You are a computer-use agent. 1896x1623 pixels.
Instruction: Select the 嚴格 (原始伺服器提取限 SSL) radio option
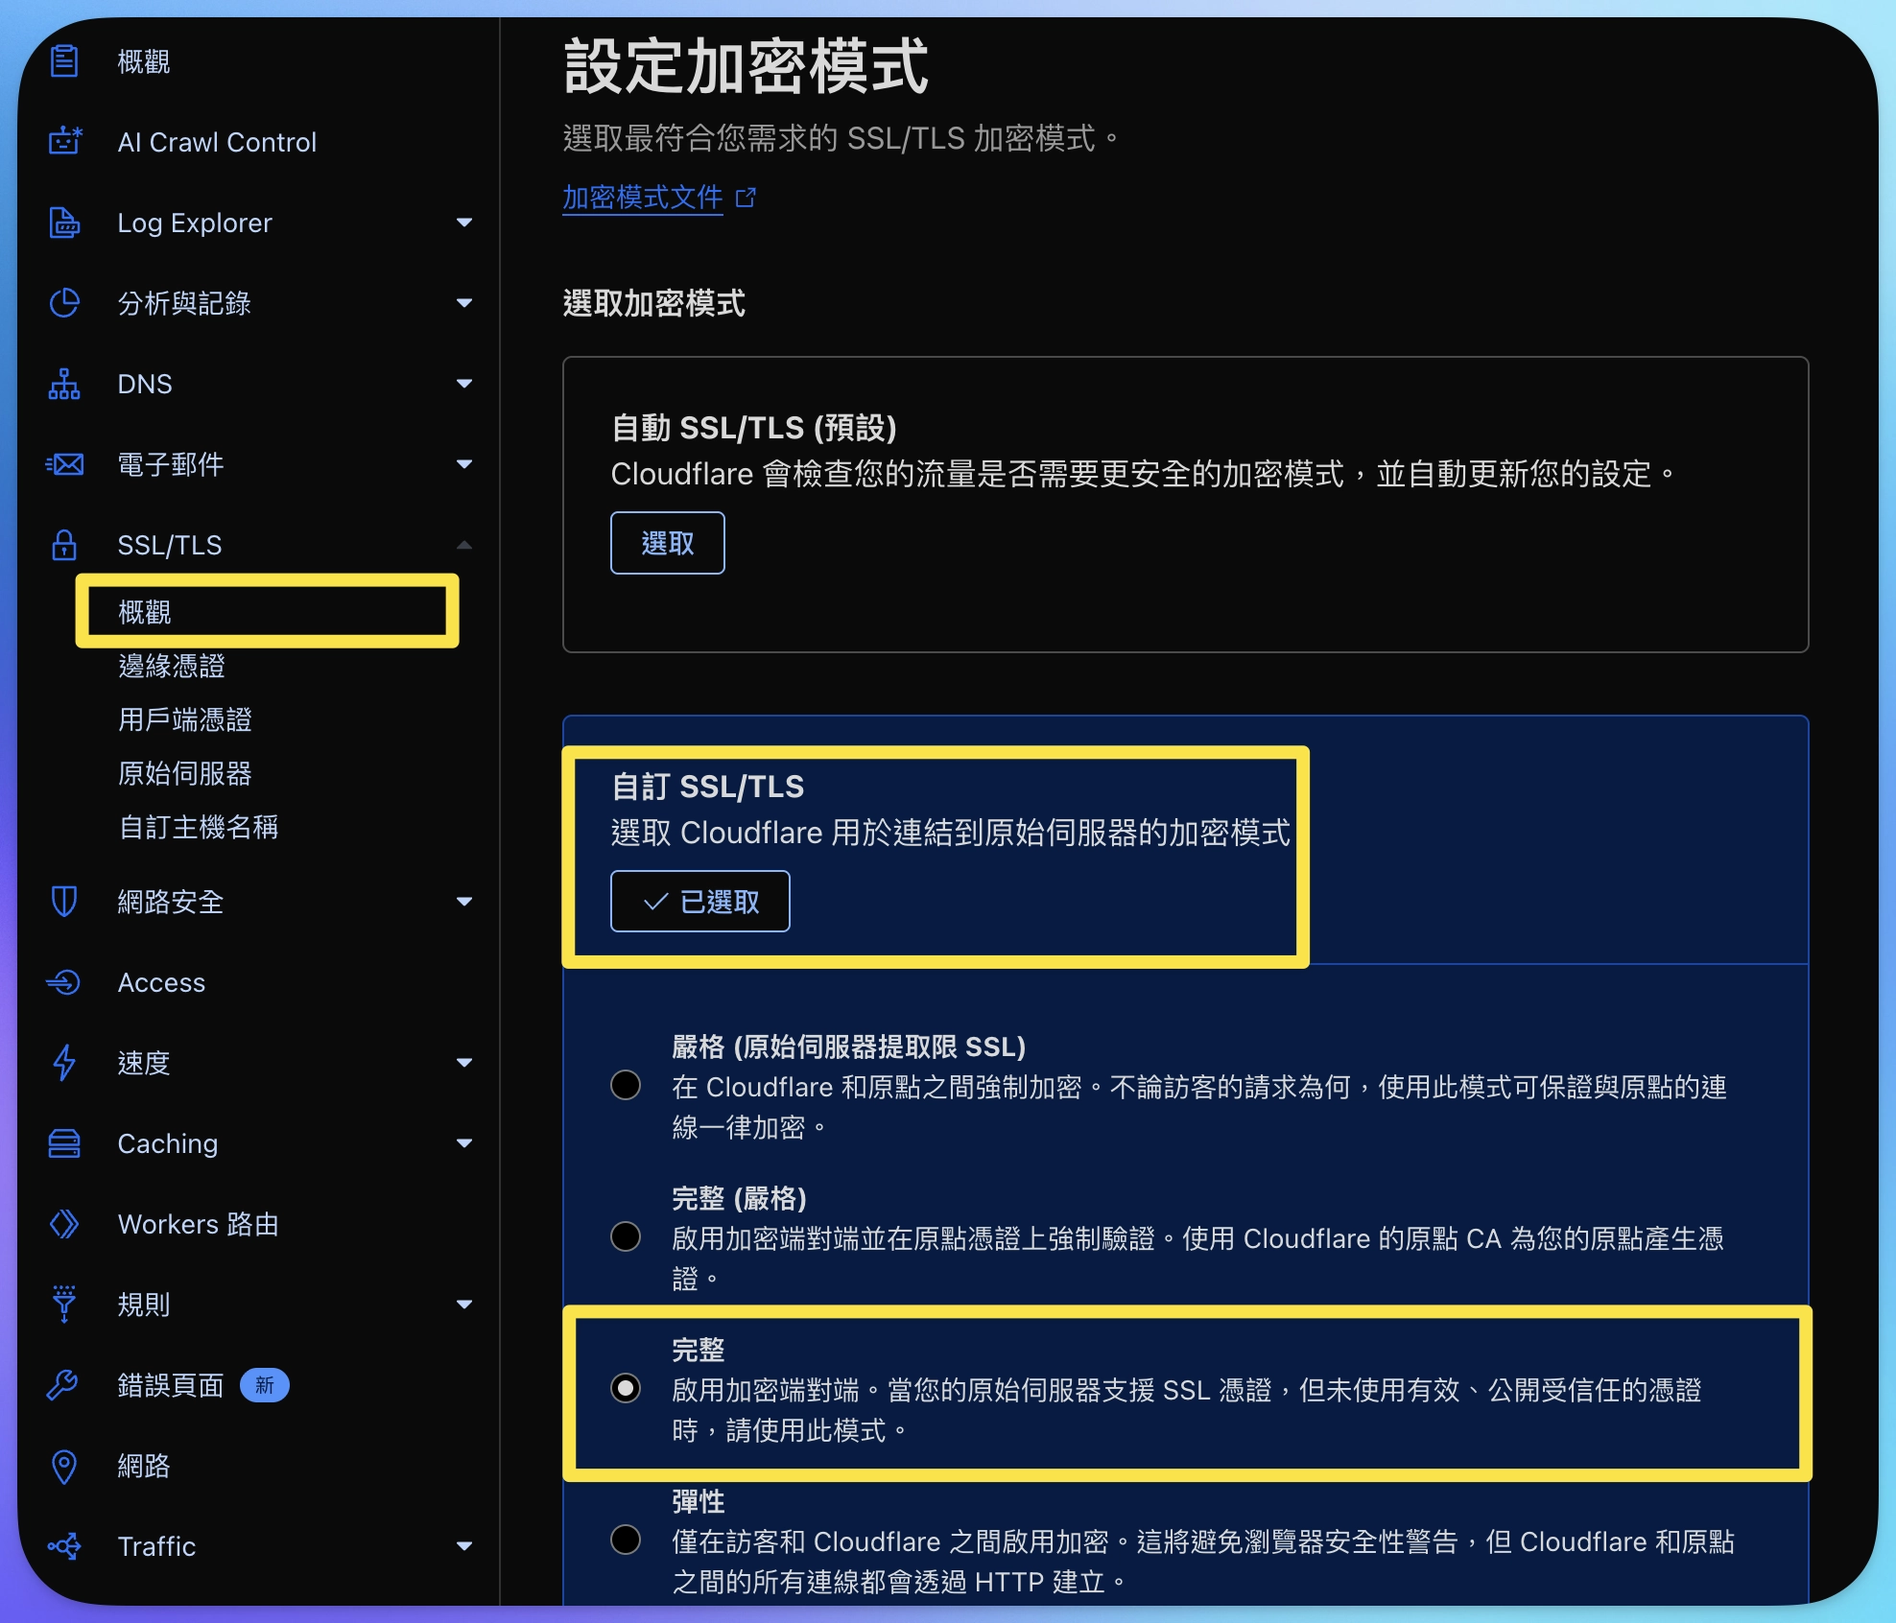click(x=626, y=1086)
